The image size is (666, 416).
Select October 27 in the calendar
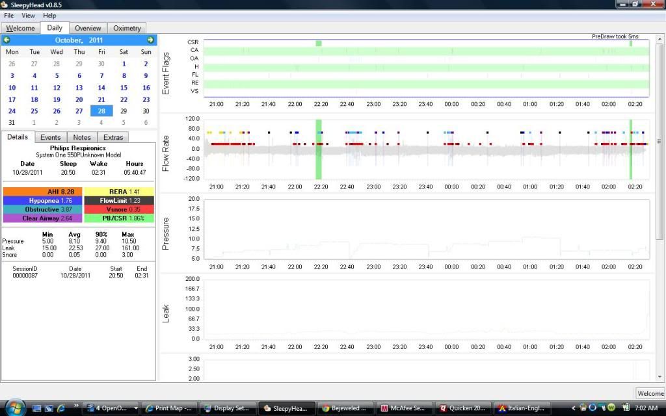click(x=79, y=111)
